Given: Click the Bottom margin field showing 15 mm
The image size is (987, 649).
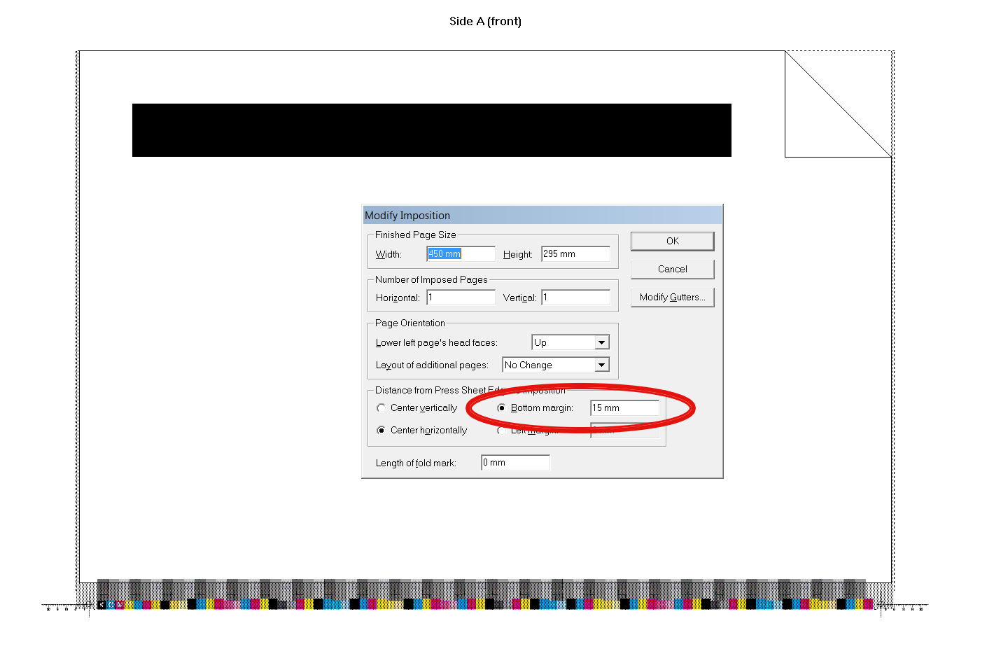Looking at the screenshot, I should [624, 407].
